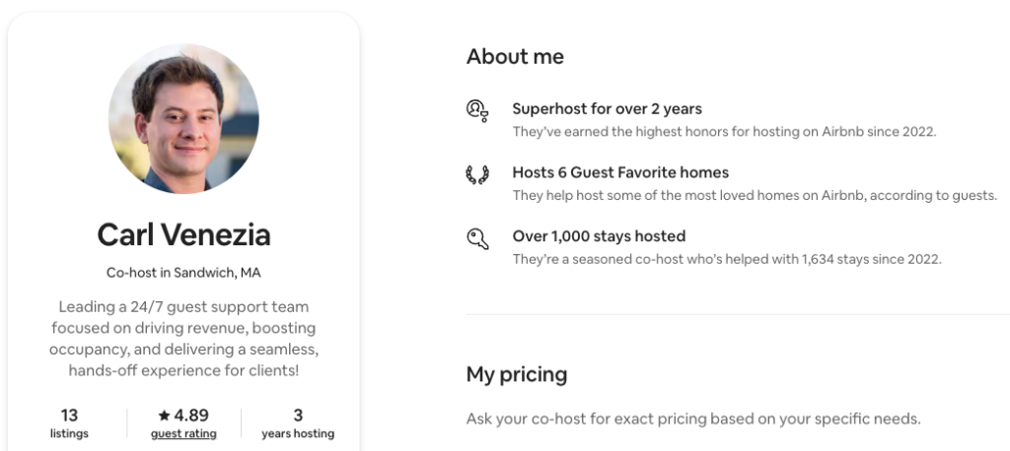Click "Superhost for over 2 years" title
Viewport: 1010px width, 451px height.
click(x=607, y=109)
